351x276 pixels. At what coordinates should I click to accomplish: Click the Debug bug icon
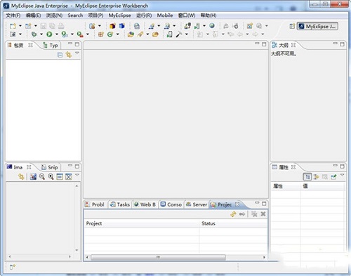34,34
